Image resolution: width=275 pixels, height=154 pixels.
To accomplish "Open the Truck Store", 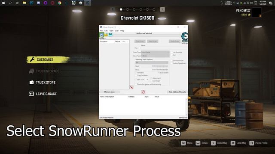I will tap(46, 83).
